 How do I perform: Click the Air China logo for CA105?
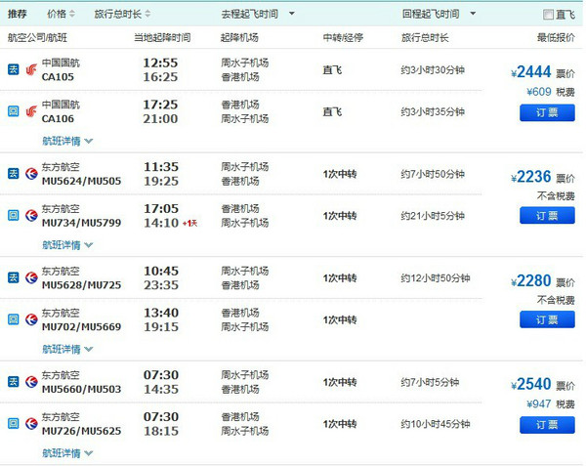tap(31, 68)
